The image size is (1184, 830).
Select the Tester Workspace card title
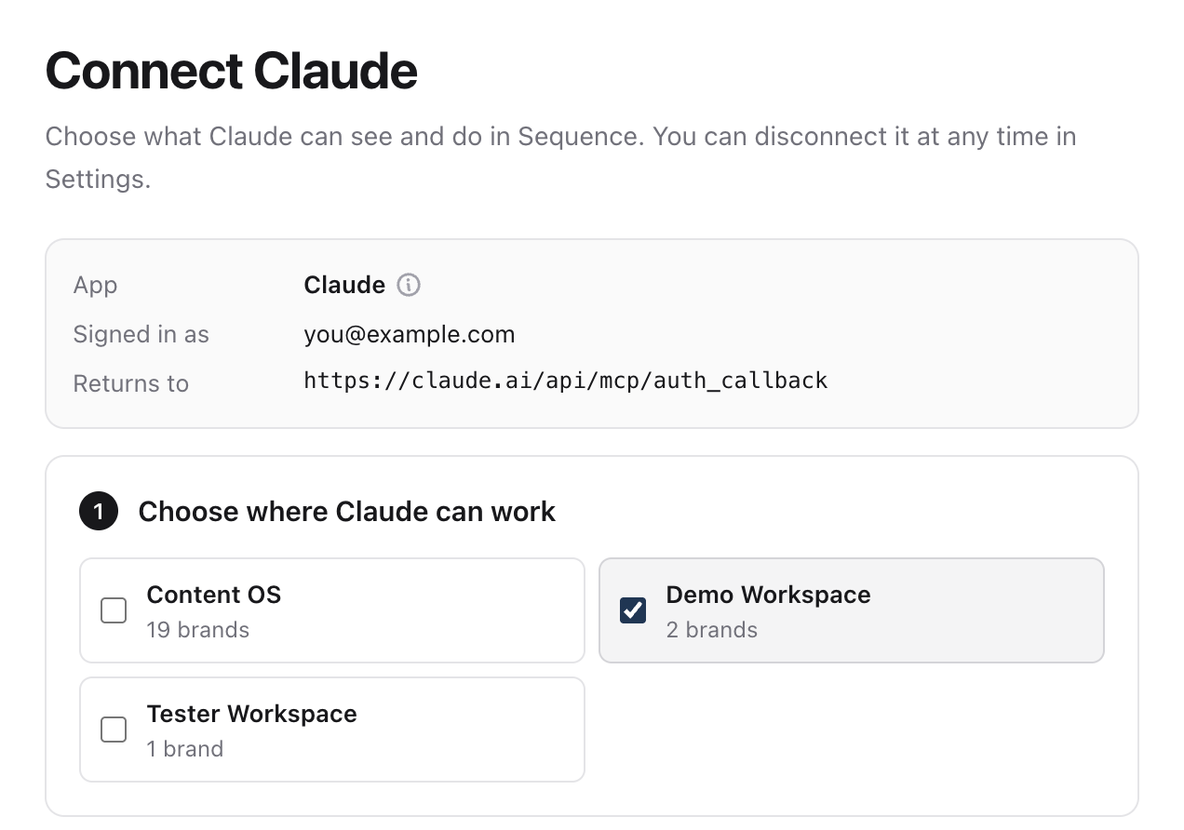(x=251, y=714)
